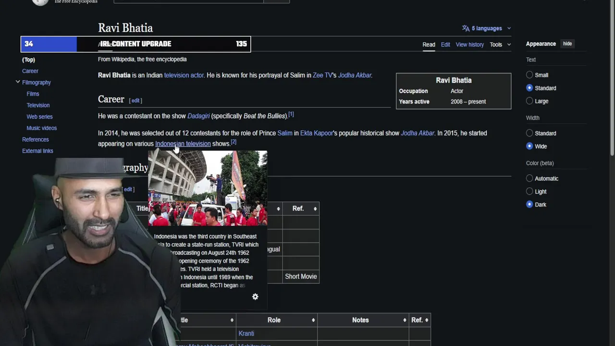Image resolution: width=615 pixels, height=346 pixels.
Task: Open the television actor link
Action: pyautogui.click(x=184, y=75)
